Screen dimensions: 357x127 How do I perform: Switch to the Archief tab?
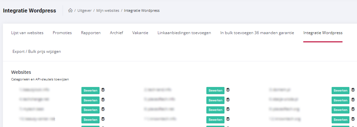[x=116, y=33]
